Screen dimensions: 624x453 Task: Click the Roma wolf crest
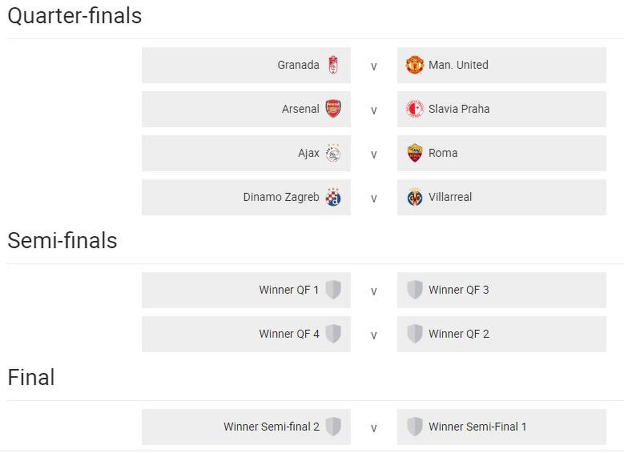click(x=414, y=153)
